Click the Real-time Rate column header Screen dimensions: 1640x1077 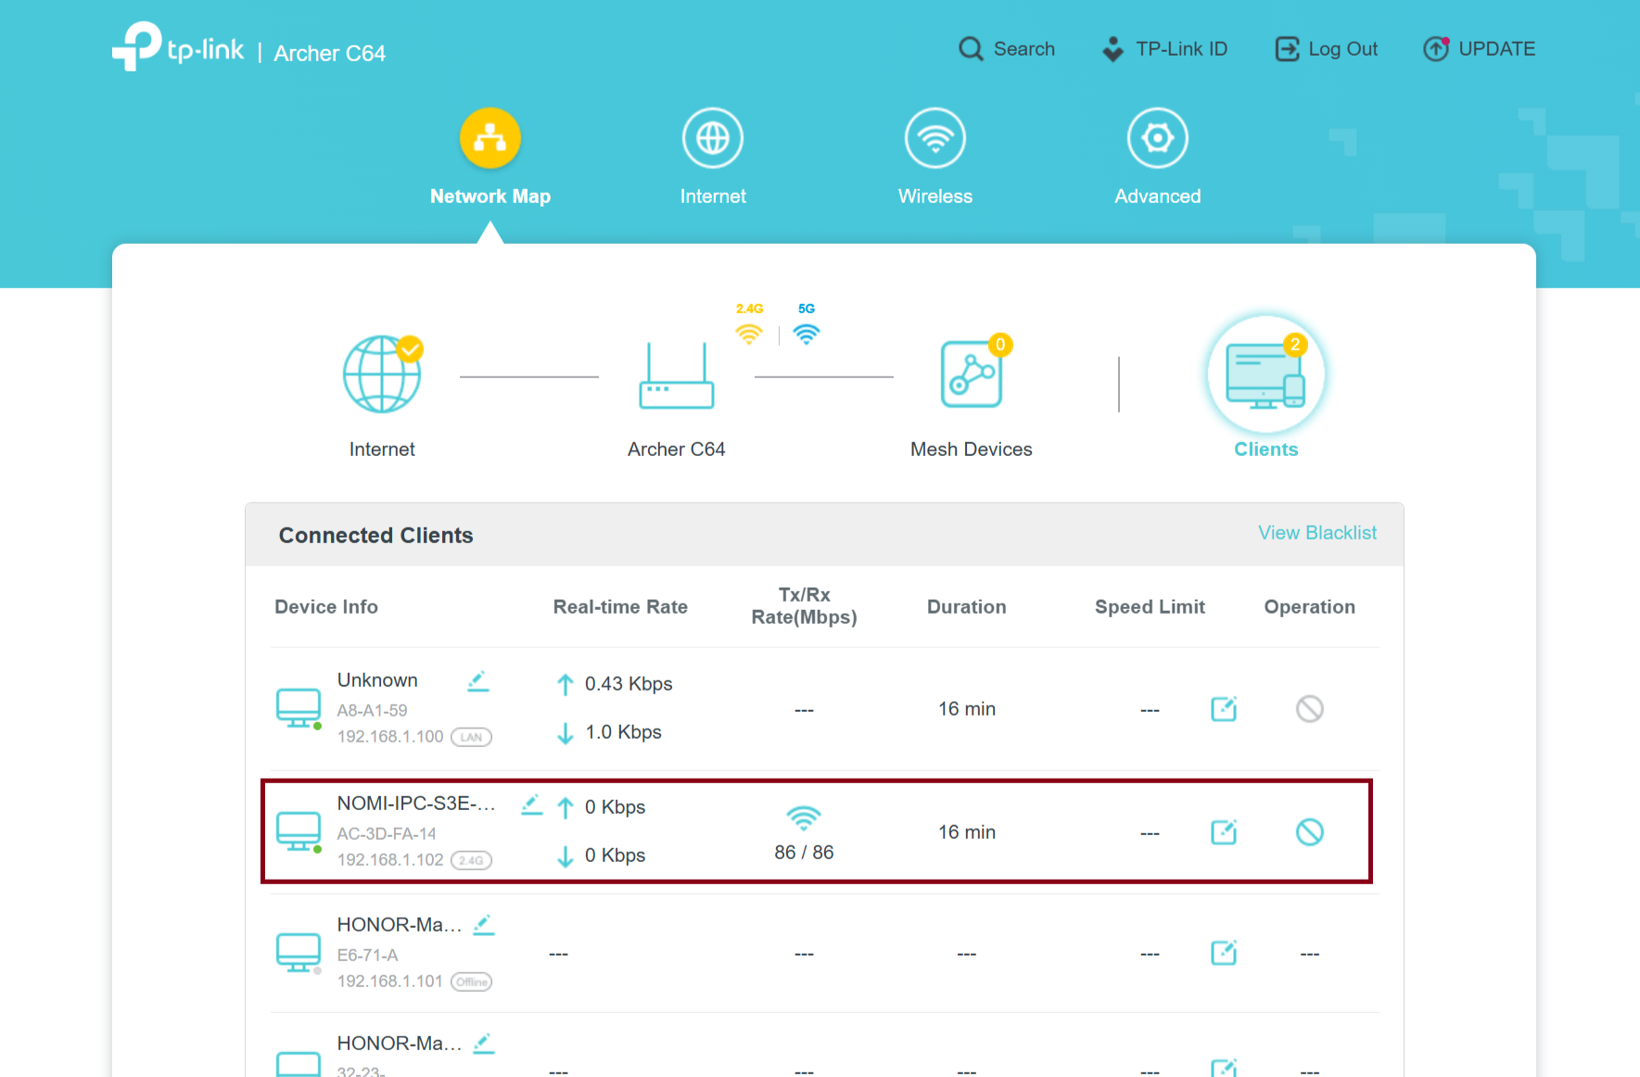click(620, 607)
